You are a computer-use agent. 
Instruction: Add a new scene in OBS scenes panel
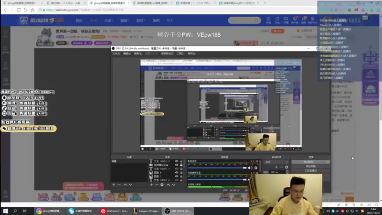pyautogui.click(x=114, y=185)
